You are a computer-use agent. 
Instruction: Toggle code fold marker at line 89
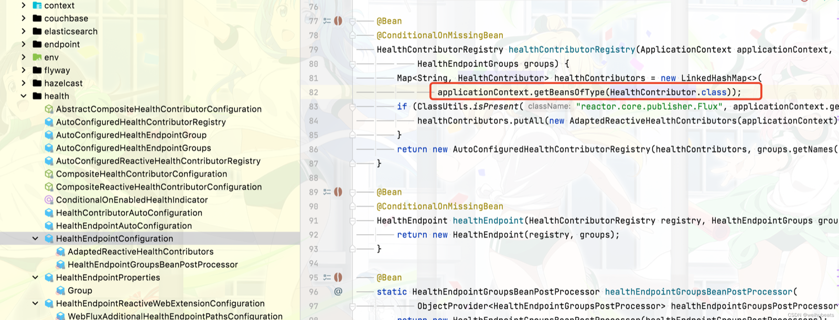click(352, 192)
